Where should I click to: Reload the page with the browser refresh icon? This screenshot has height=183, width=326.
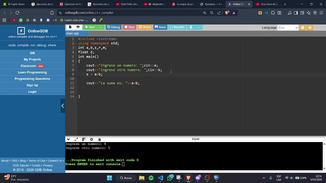click(x=17, y=13)
